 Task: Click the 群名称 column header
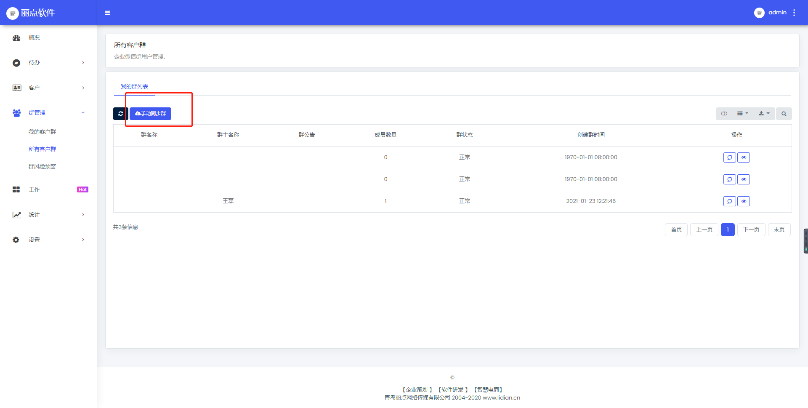coord(149,135)
